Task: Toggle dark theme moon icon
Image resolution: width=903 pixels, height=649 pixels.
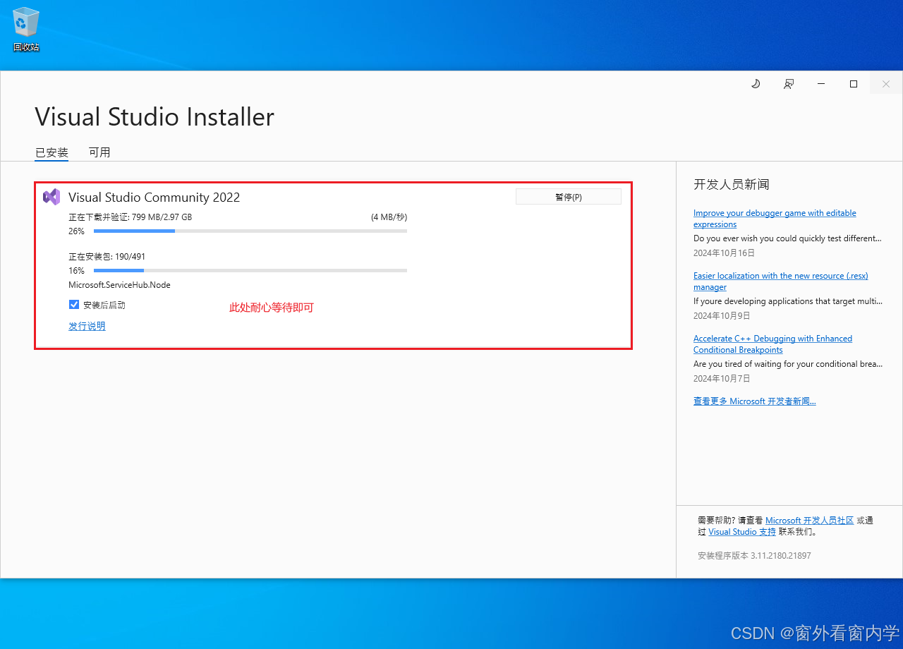Action: (x=756, y=83)
